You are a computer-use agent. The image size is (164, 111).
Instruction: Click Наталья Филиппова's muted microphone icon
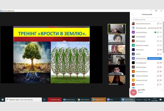click(x=158, y=24)
